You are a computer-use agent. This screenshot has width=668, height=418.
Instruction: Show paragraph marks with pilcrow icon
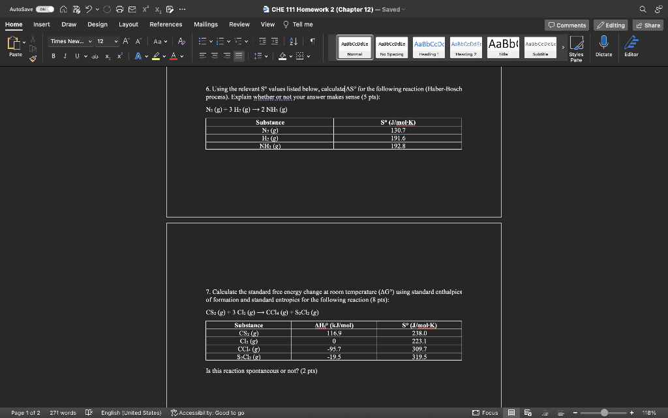click(312, 41)
